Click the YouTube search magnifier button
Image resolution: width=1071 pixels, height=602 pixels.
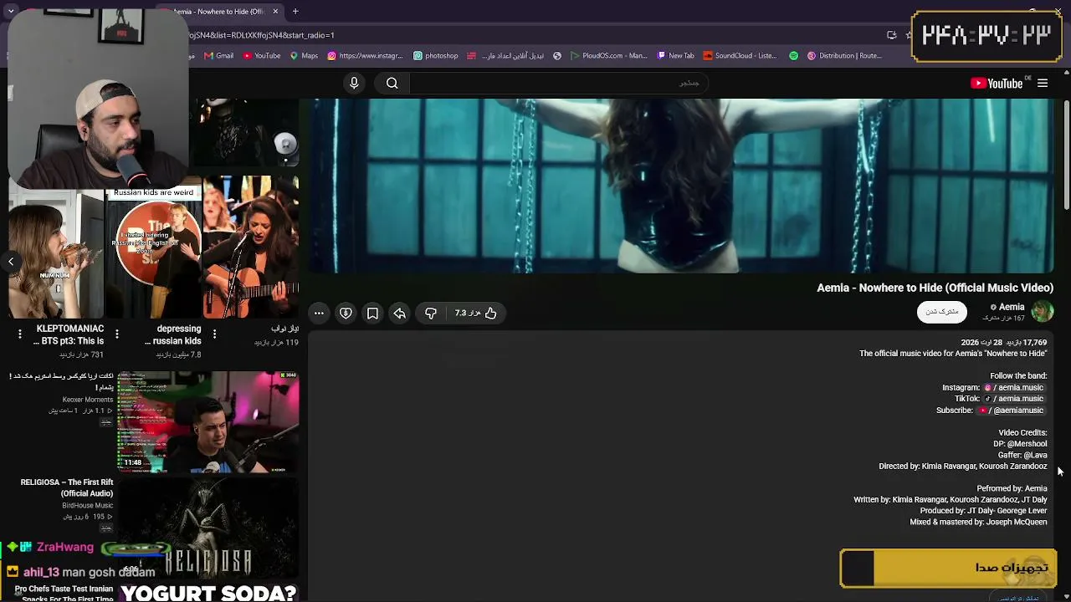point(392,83)
